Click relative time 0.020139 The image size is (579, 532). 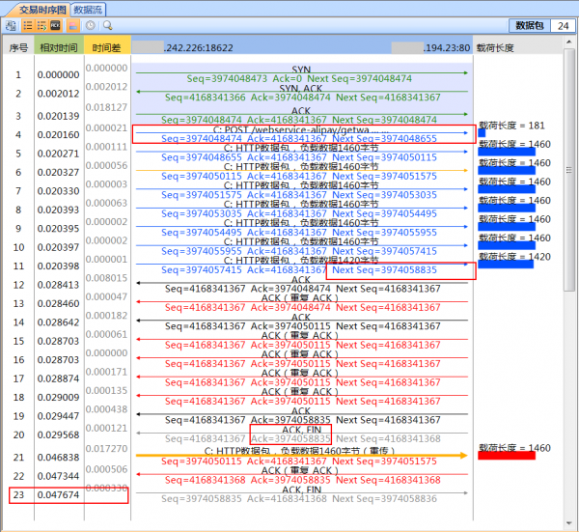pos(58,116)
